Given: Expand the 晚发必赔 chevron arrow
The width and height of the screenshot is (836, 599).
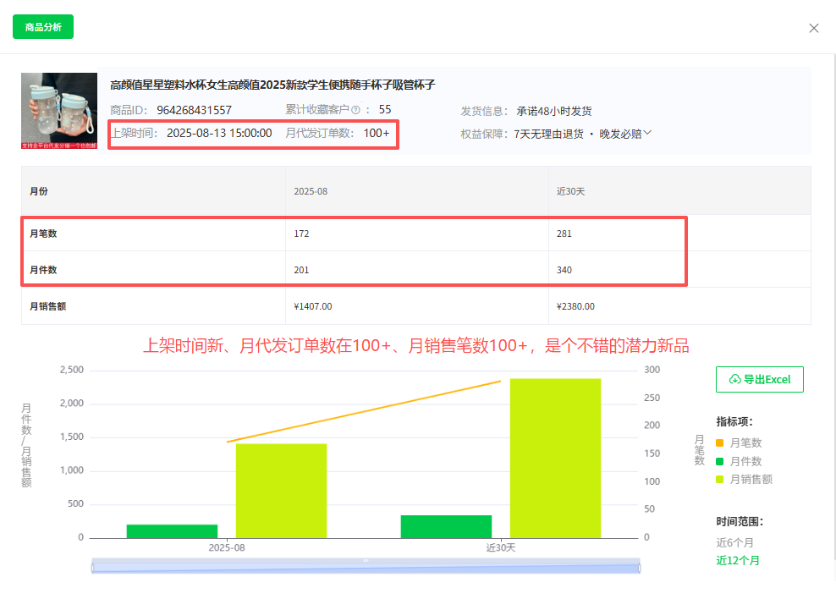Looking at the screenshot, I should tap(648, 133).
